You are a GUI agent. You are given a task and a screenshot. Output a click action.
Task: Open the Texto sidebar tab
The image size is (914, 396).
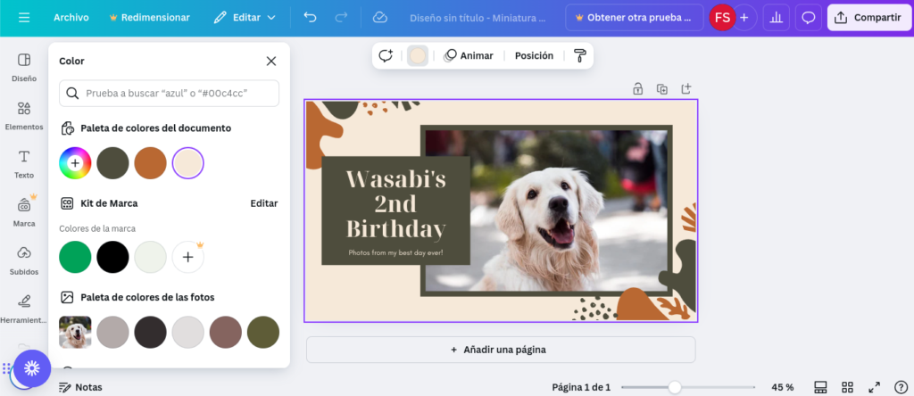[x=24, y=163]
